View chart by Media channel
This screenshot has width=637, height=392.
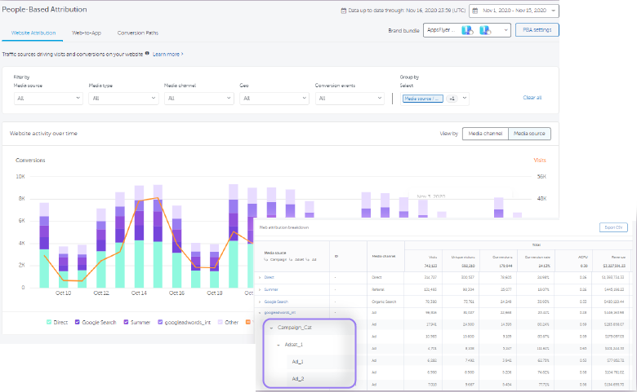(485, 134)
